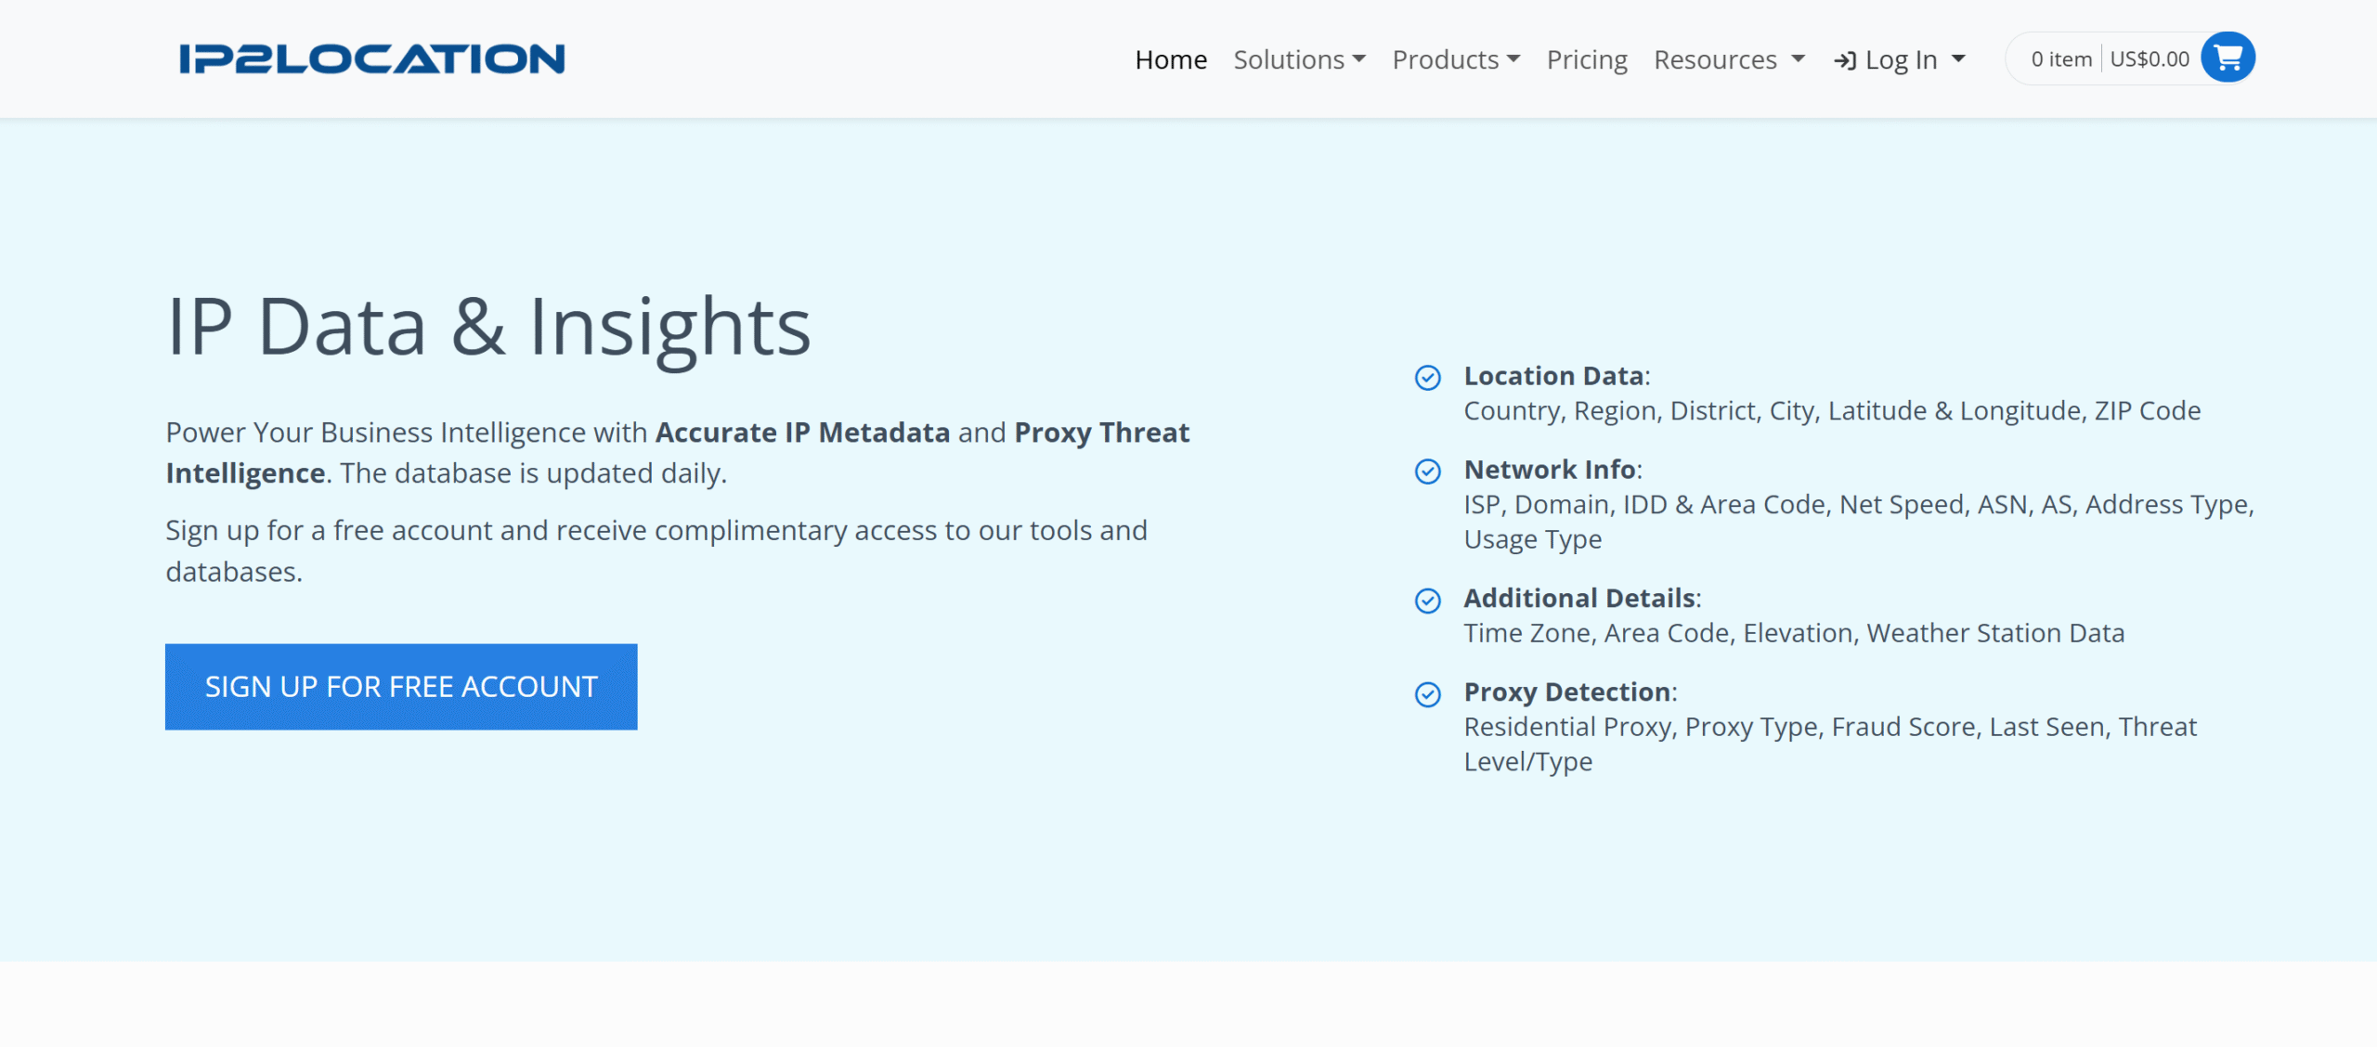Screen dimensions: 2377x1047
Task: Click Residential Proxy, Proxy Type text
Action: [1830, 744]
